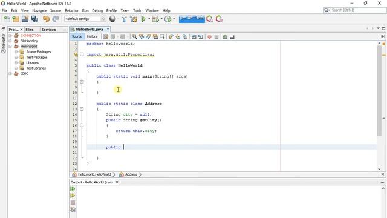387x218 pixels.
Task: Click Build Project hammer icon
Action: (124, 19)
